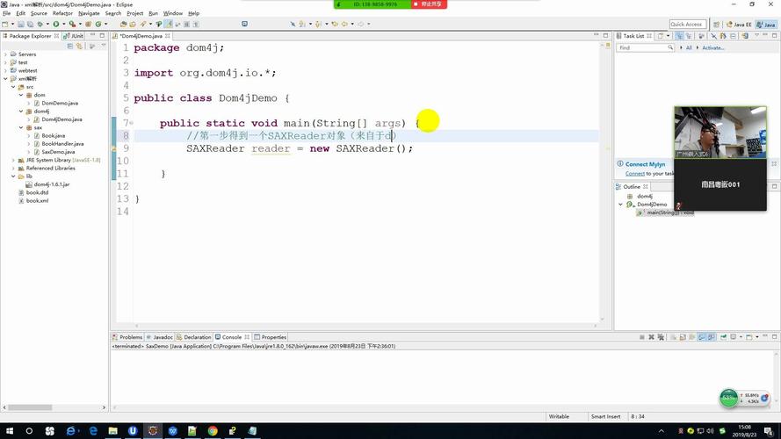Open the Navigate menu
The width and height of the screenshot is (781, 439).
89,13
